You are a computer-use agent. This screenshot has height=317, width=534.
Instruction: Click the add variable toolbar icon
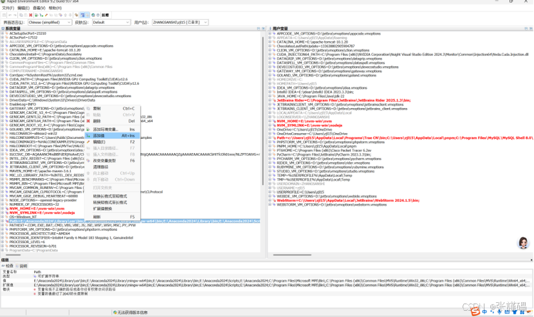[37, 15]
